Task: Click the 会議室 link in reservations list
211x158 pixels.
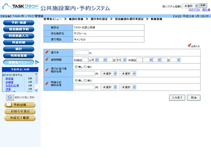Action: [9, 82]
